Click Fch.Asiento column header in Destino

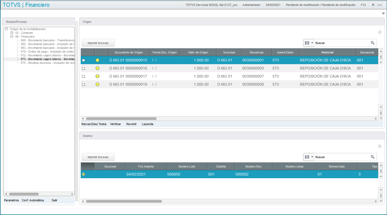click(146, 166)
